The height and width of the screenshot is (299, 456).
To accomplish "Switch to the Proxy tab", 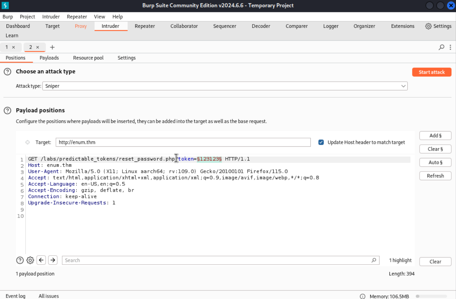I will coord(80,26).
